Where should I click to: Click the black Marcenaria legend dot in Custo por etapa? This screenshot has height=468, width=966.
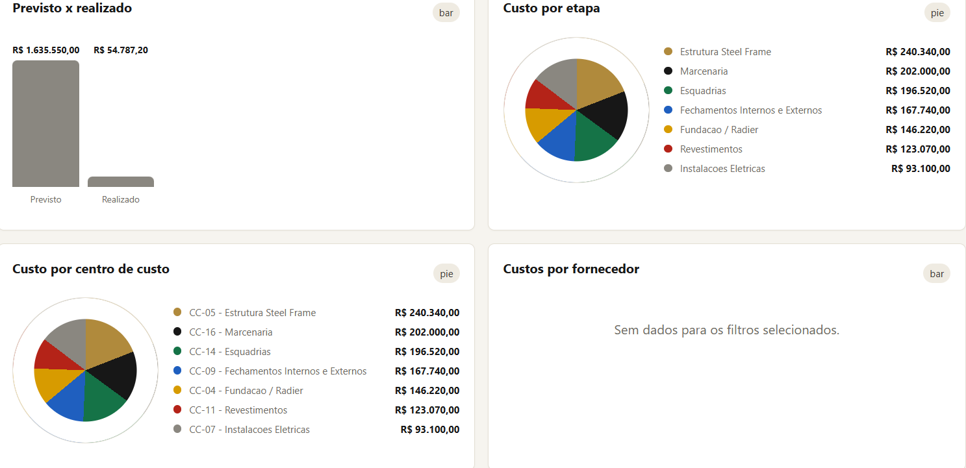click(x=668, y=71)
